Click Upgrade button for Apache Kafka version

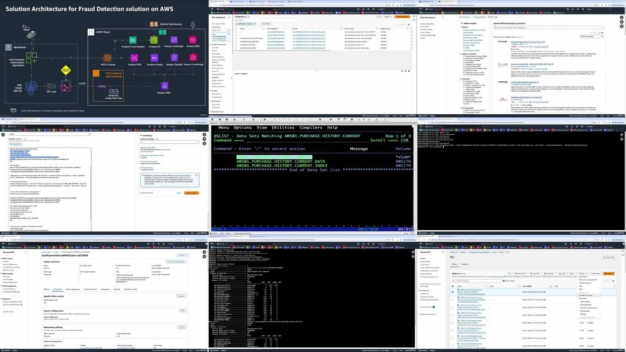point(181,296)
